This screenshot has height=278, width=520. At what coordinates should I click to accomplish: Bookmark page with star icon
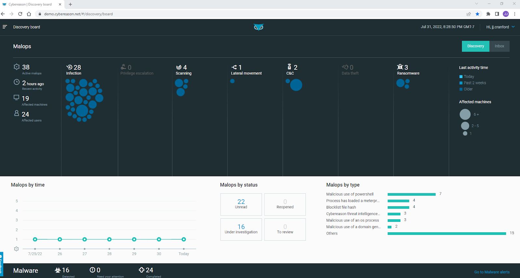tap(477, 14)
